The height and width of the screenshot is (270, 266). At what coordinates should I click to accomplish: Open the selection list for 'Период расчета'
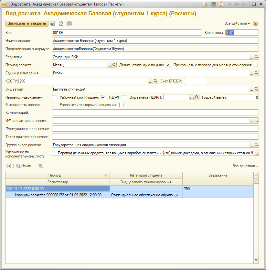coord(109,65)
